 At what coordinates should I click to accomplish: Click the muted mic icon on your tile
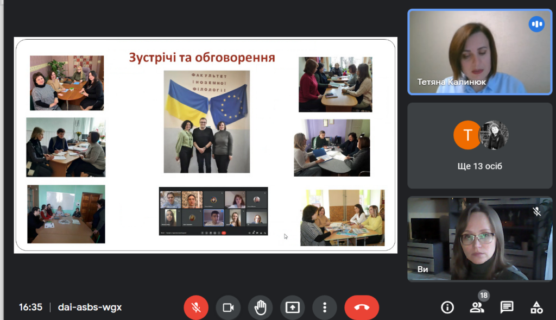pos(536,212)
